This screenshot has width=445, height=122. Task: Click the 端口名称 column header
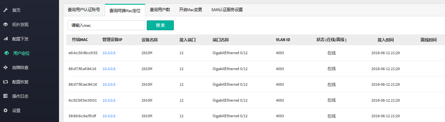(x=221, y=40)
